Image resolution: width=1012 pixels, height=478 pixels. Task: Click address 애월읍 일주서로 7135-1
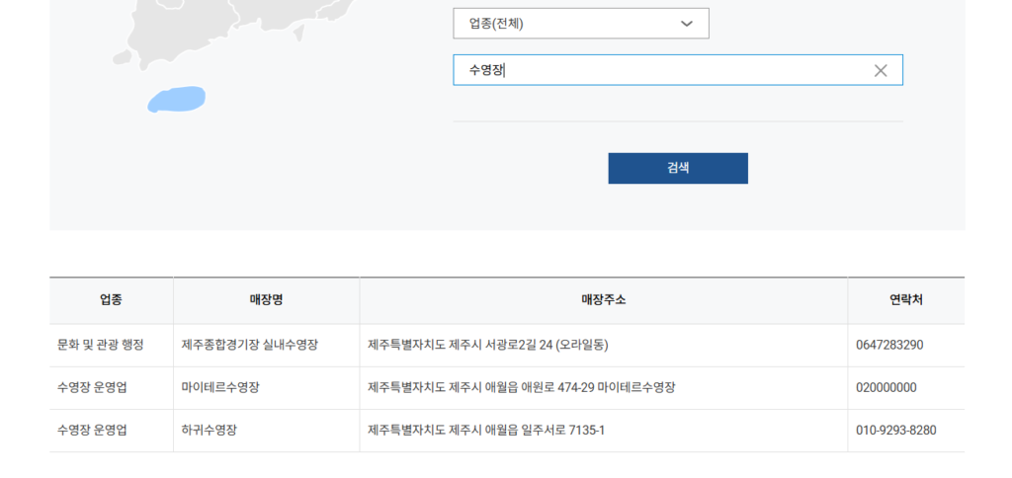pos(545,431)
